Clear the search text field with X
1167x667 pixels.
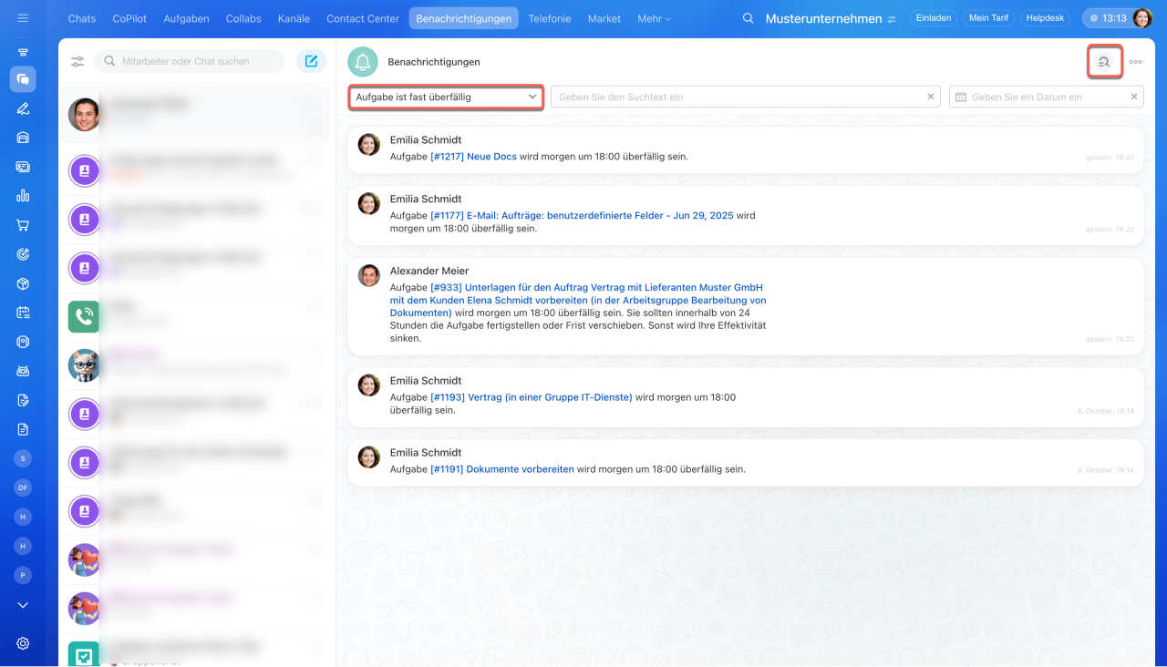tap(931, 97)
